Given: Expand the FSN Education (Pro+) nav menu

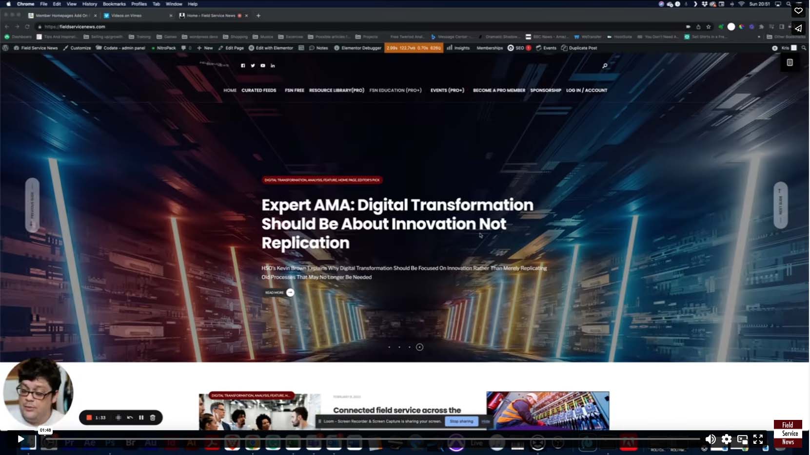Looking at the screenshot, I should 395,90.
